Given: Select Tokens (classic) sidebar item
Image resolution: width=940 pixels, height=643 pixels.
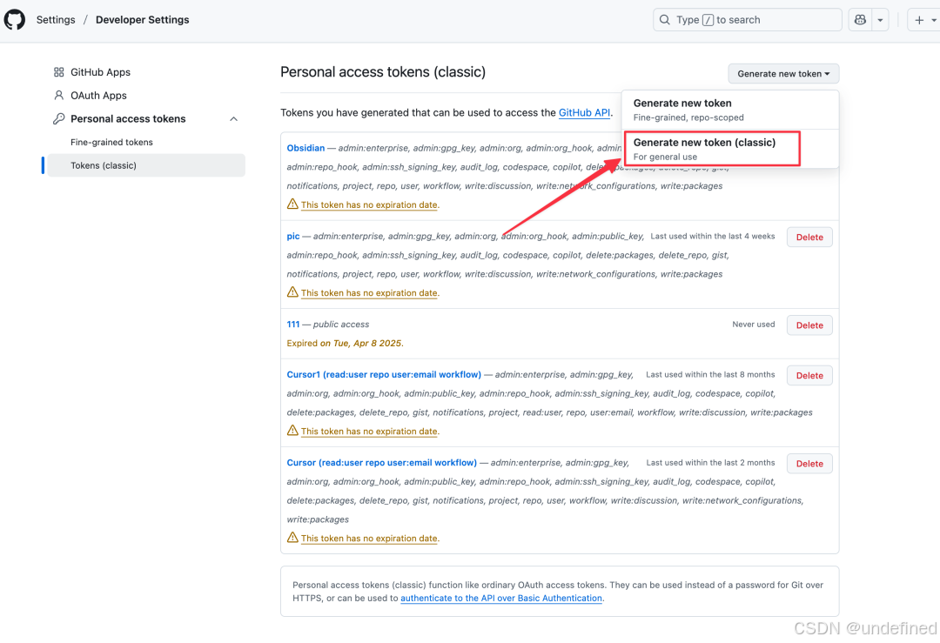Looking at the screenshot, I should click(146, 165).
